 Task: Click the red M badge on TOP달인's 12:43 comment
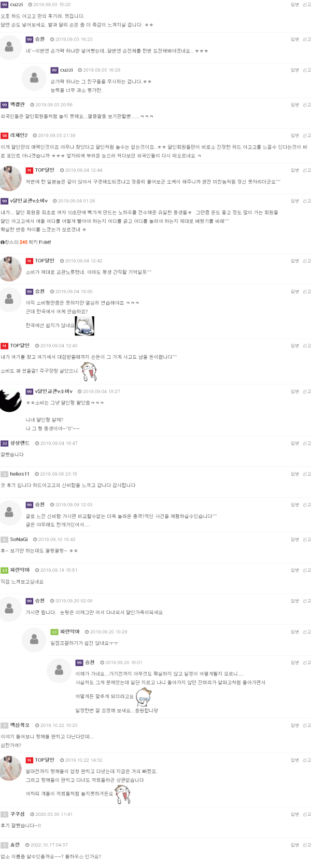pyautogui.click(x=4, y=346)
